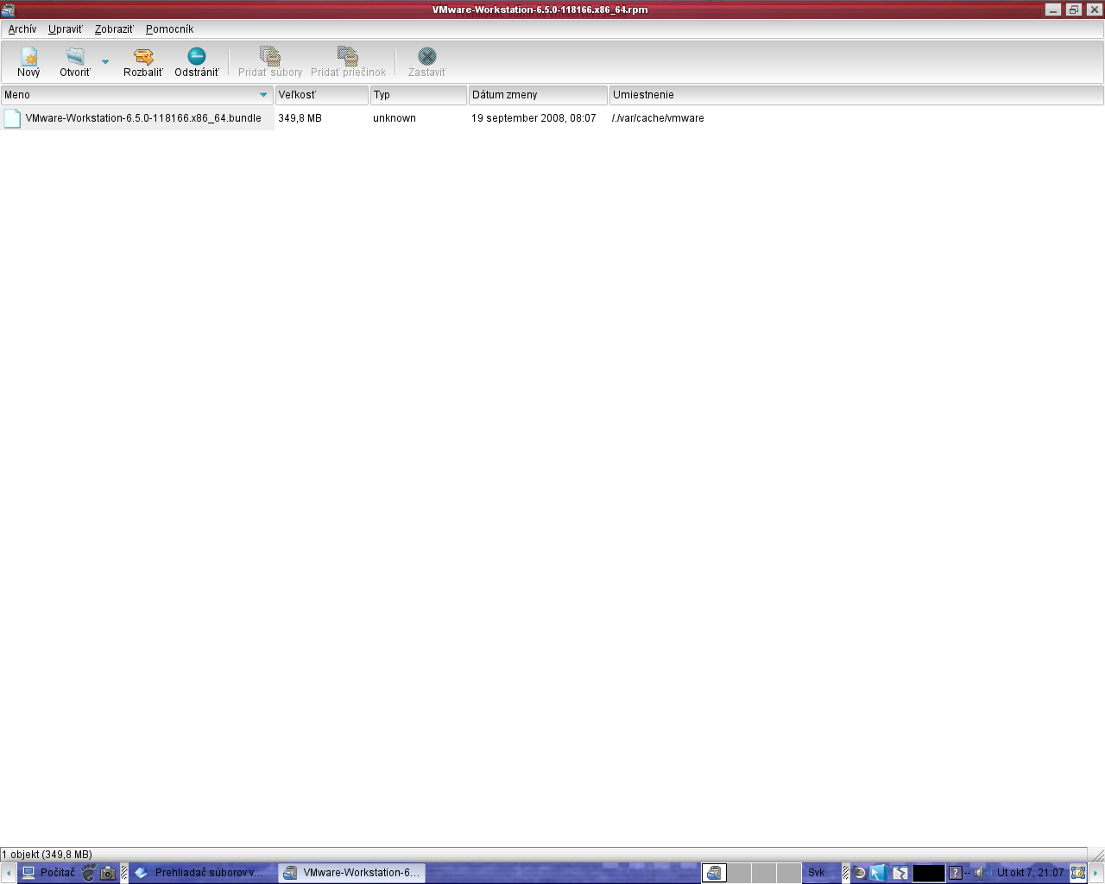
Task: Click the unknown type cell
Action: (395, 118)
